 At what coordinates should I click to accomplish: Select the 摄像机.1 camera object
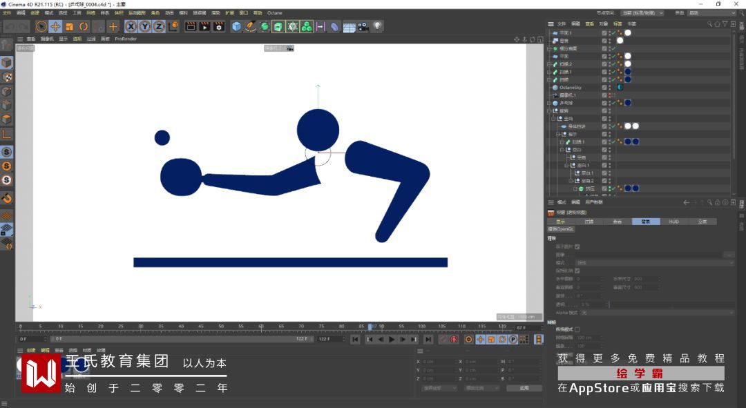[568, 95]
